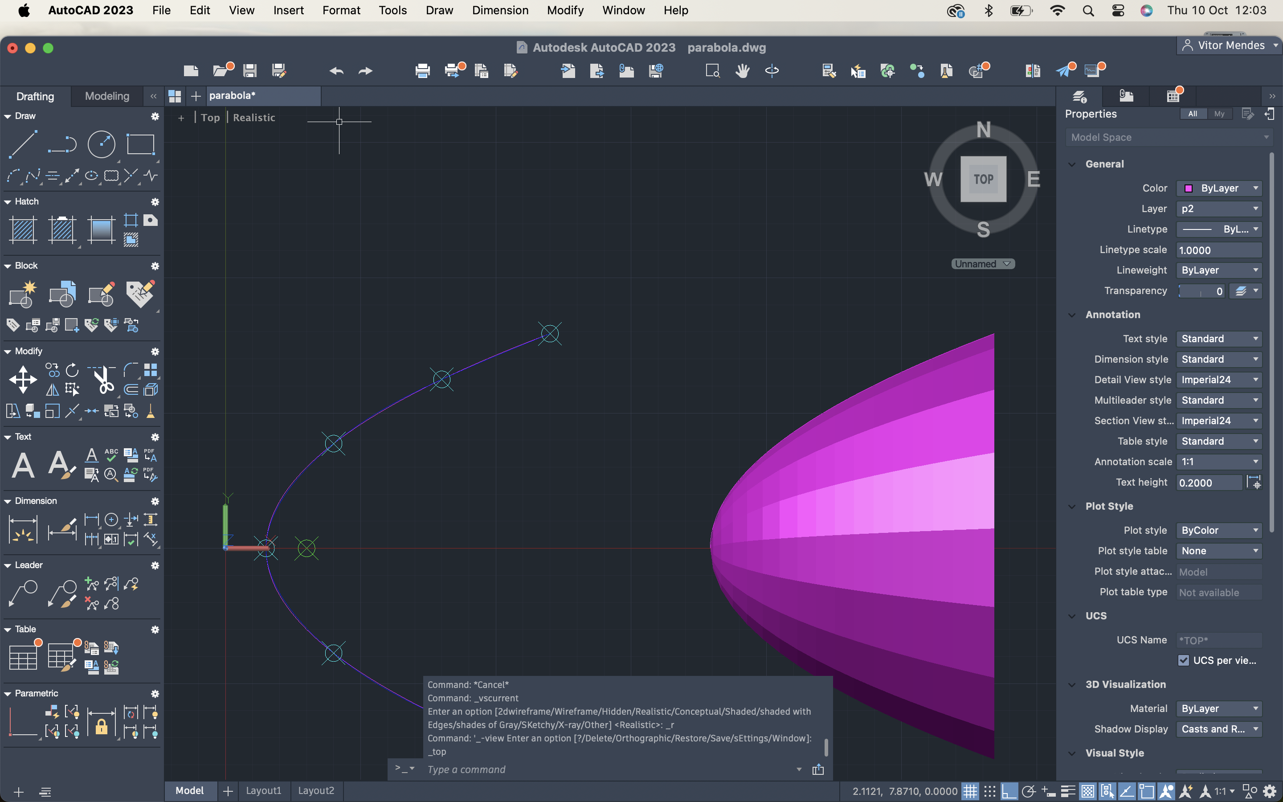This screenshot has width=1283, height=802.
Task: Select the Polyline draw tool
Action: 62,144
